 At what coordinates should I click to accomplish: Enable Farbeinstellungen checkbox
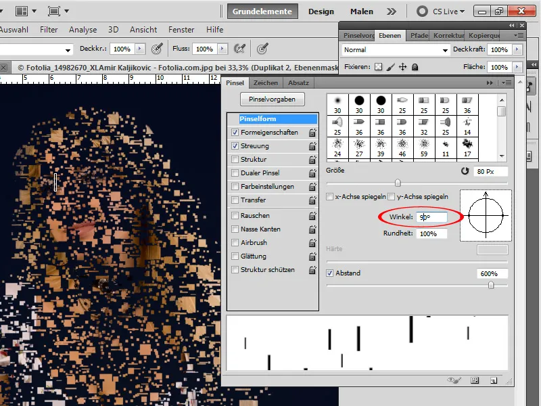[x=235, y=187]
